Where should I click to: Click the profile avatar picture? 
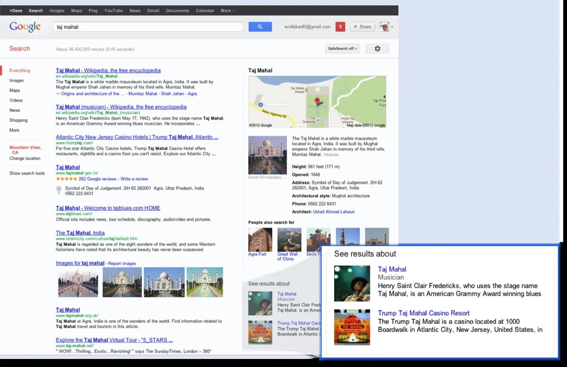[x=384, y=27]
